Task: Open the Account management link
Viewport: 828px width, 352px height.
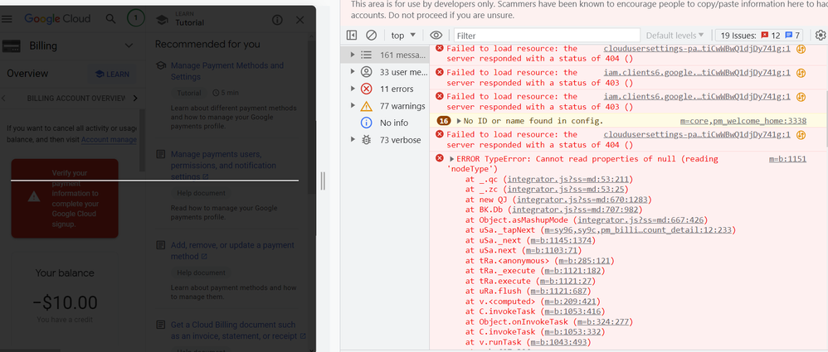Action: pyautogui.click(x=109, y=140)
